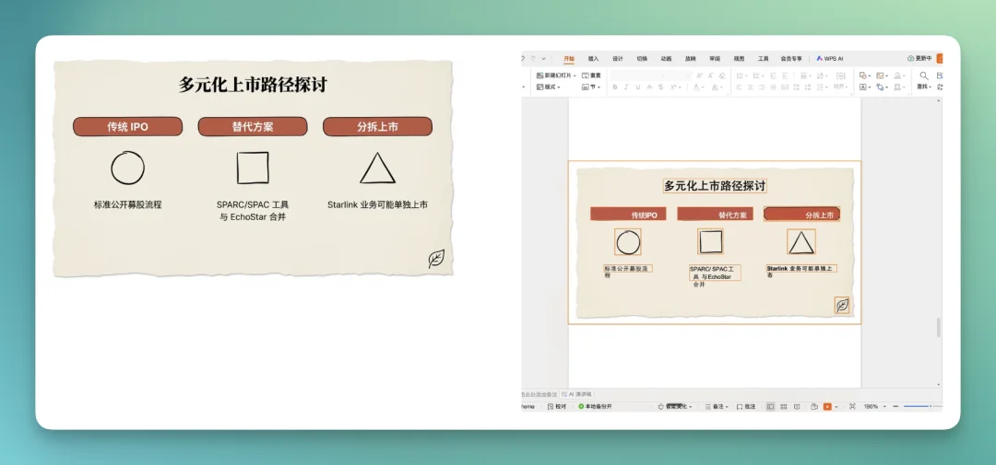Image resolution: width=996 pixels, height=465 pixels.
Task: Click the spell check (校对) status icon
Action: (556, 407)
